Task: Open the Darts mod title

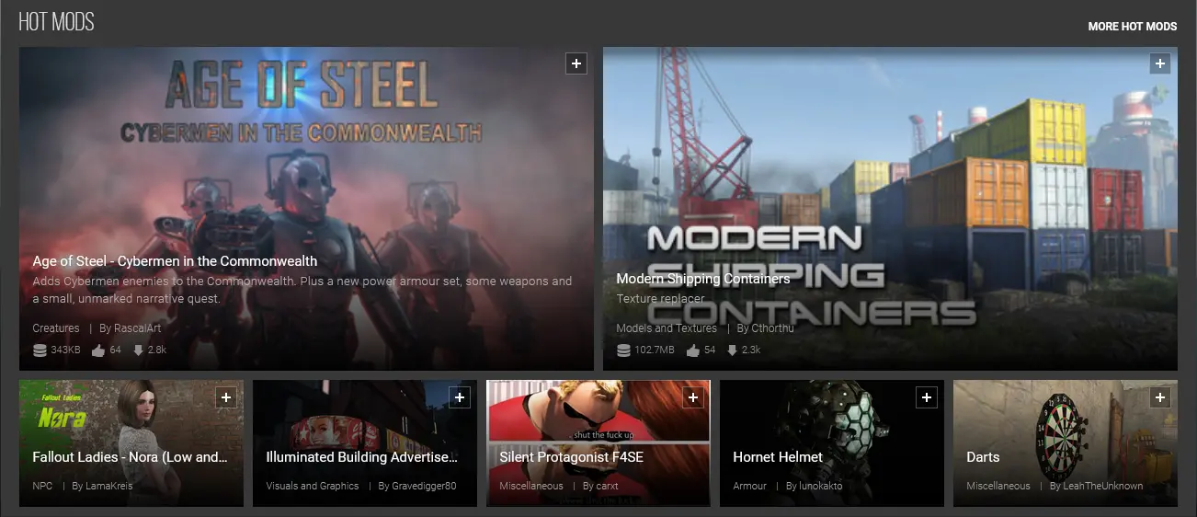Action: (x=983, y=457)
